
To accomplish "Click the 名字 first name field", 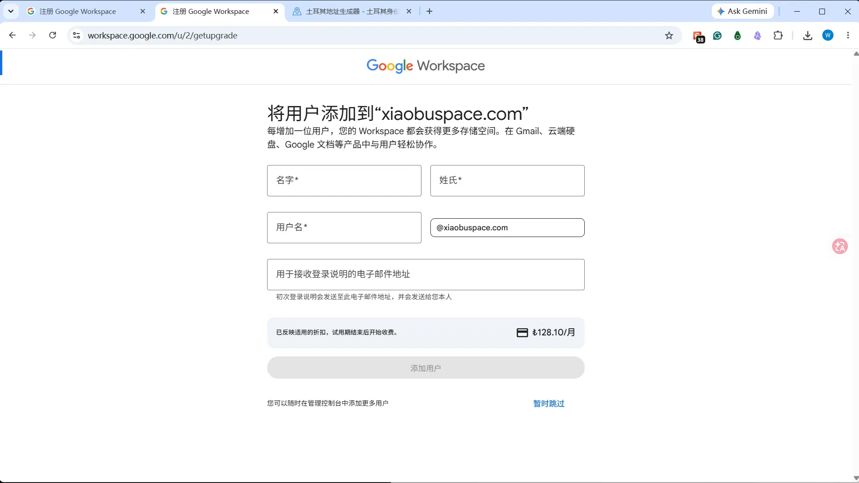I will 344,181.
